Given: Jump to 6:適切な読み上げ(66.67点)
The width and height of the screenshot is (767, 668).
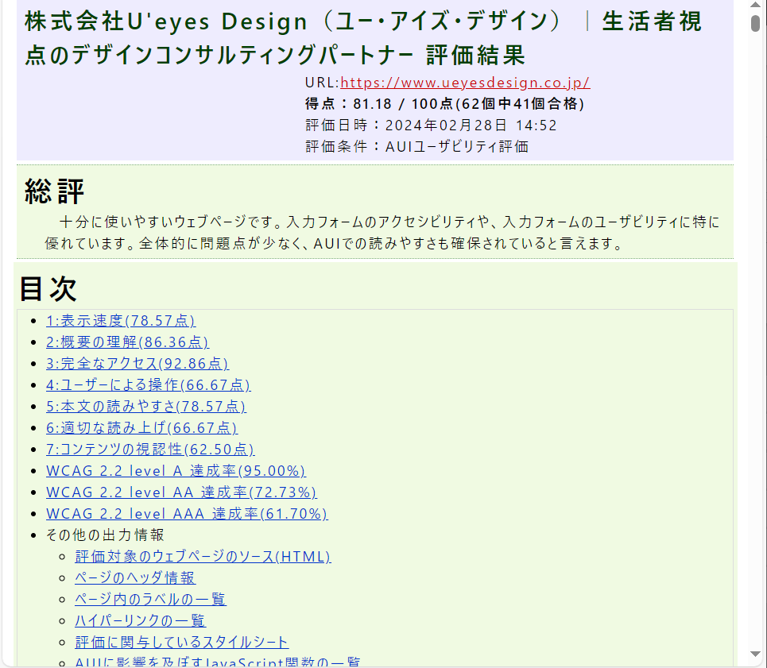Looking at the screenshot, I should click(x=141, y=428).
